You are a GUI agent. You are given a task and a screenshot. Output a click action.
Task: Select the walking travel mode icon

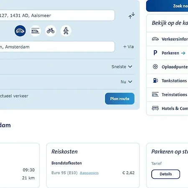click(66, 31)
